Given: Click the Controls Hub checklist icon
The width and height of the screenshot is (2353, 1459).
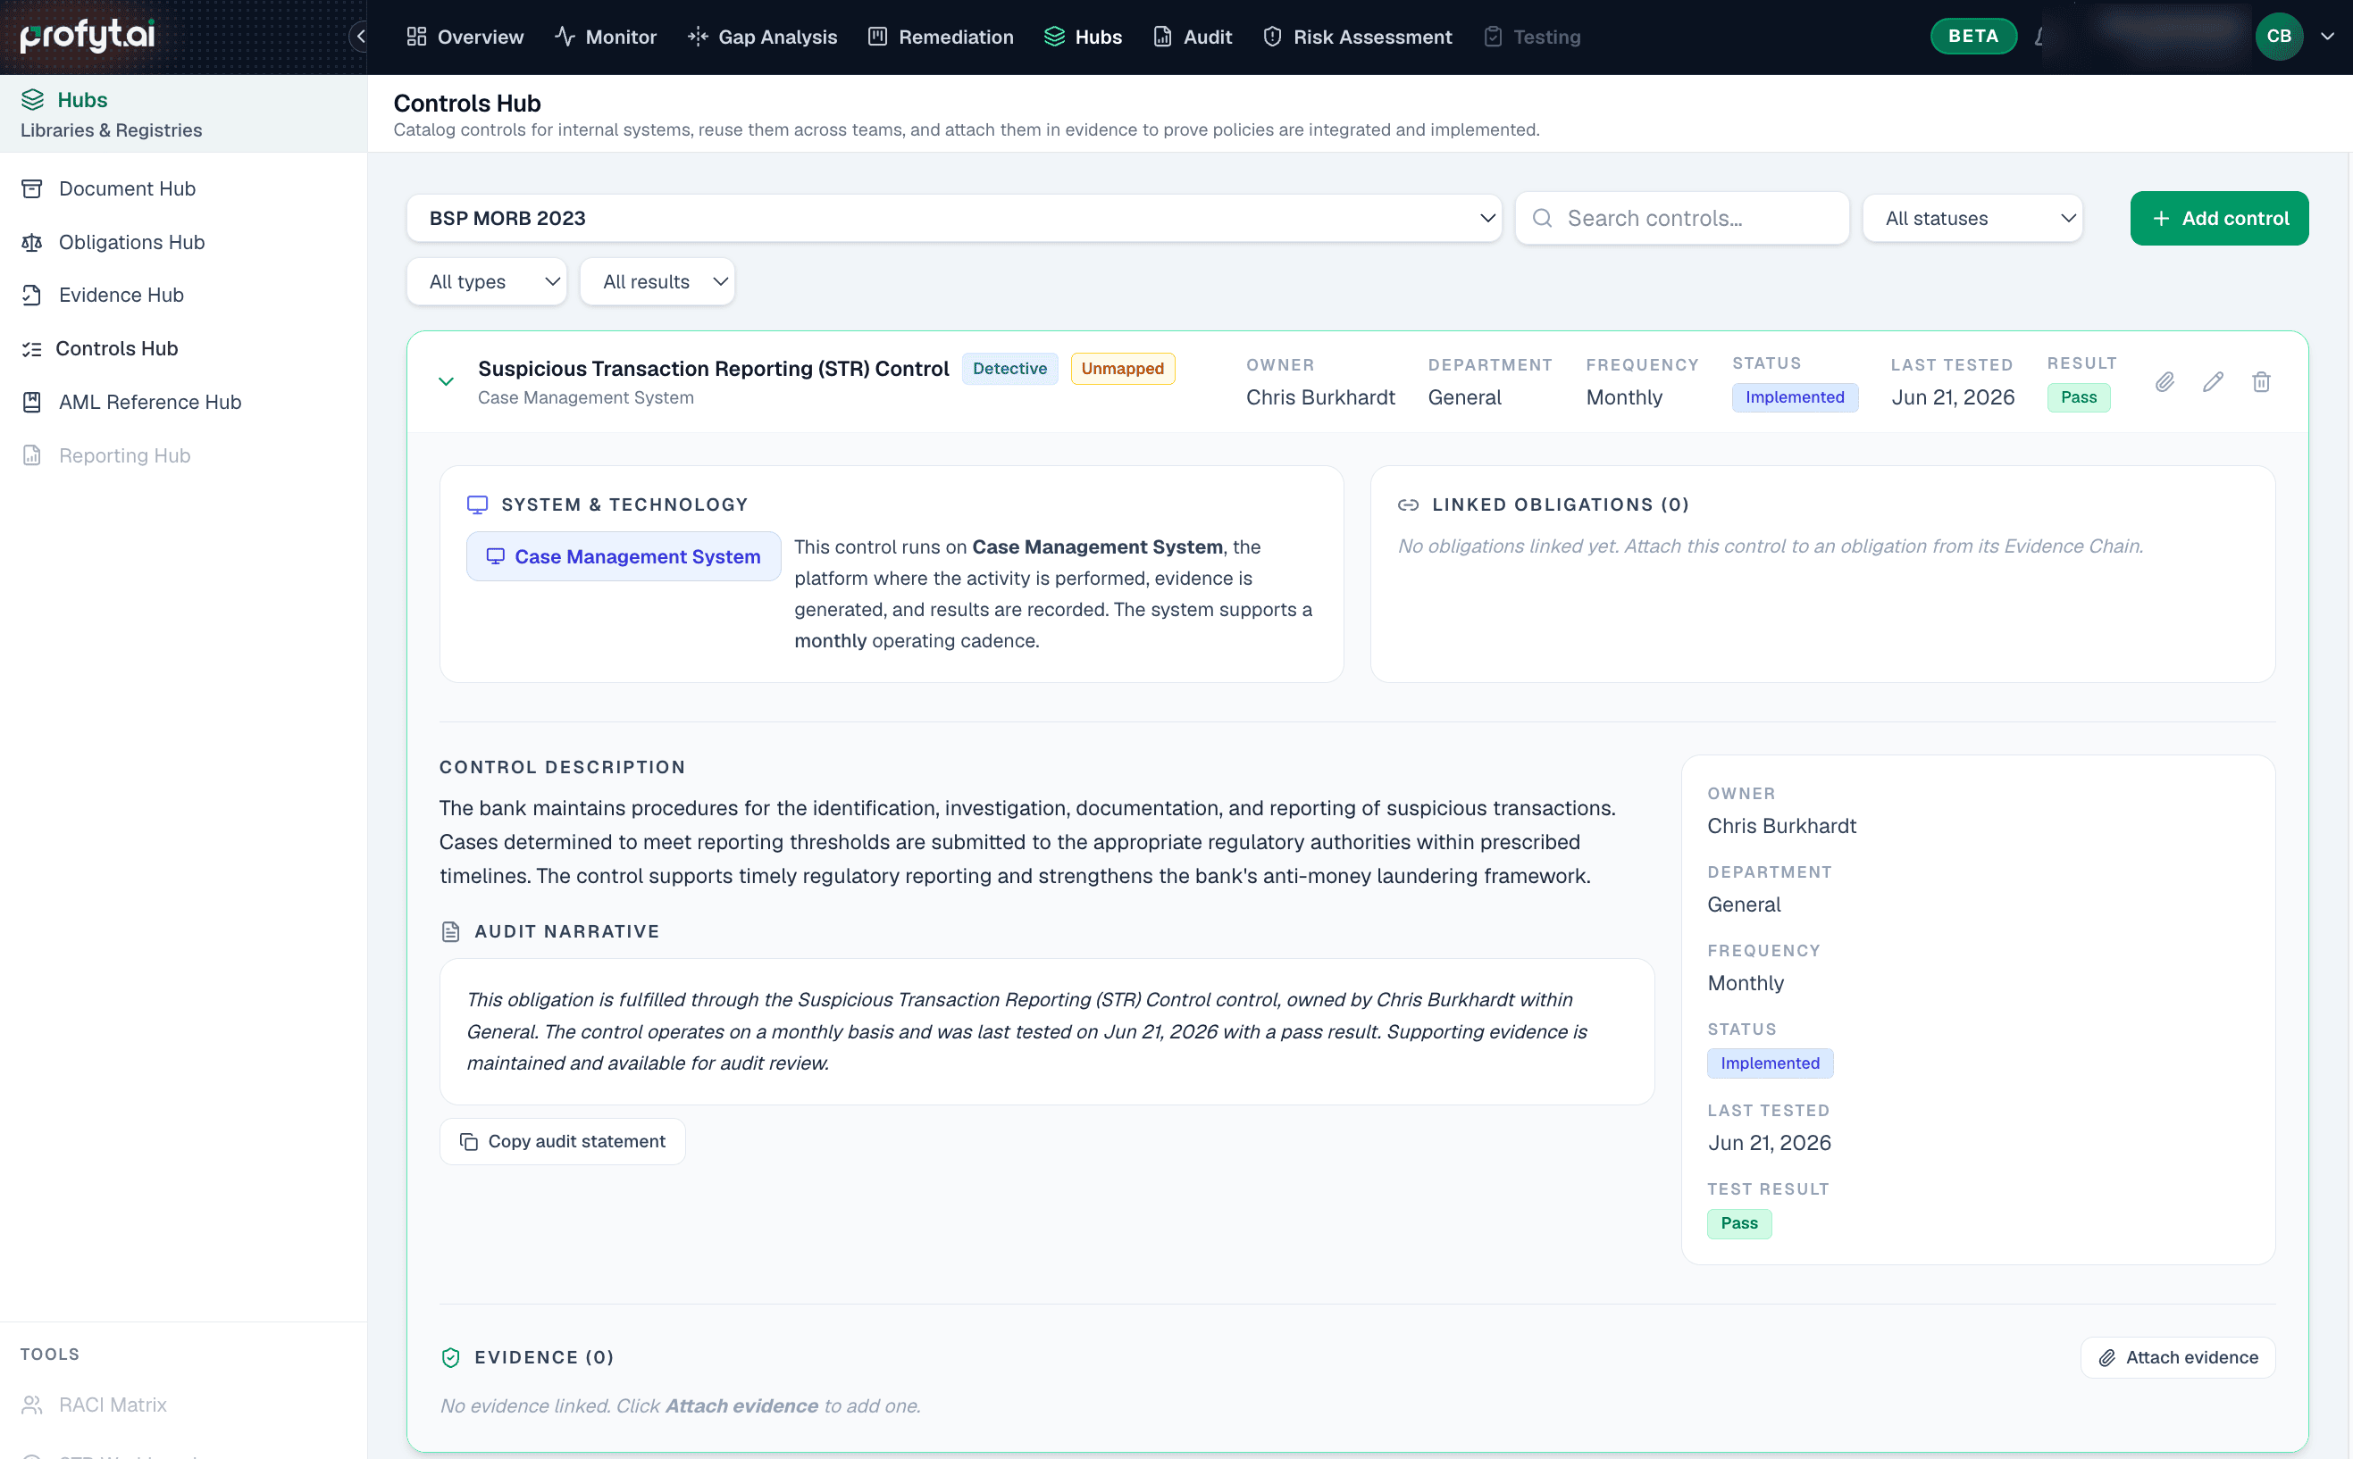Looking at the screenshot, I should 32,349.
